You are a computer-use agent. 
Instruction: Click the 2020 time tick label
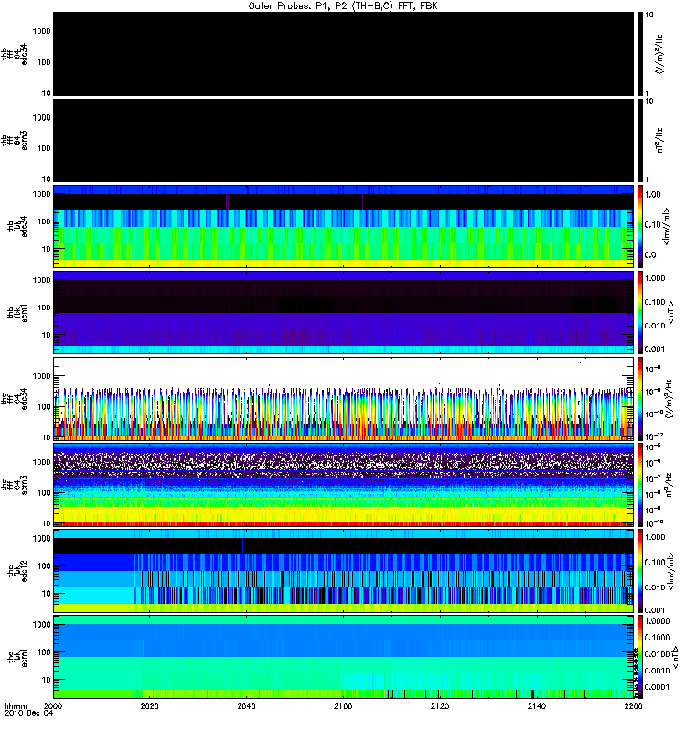click(x=150, y=706)
